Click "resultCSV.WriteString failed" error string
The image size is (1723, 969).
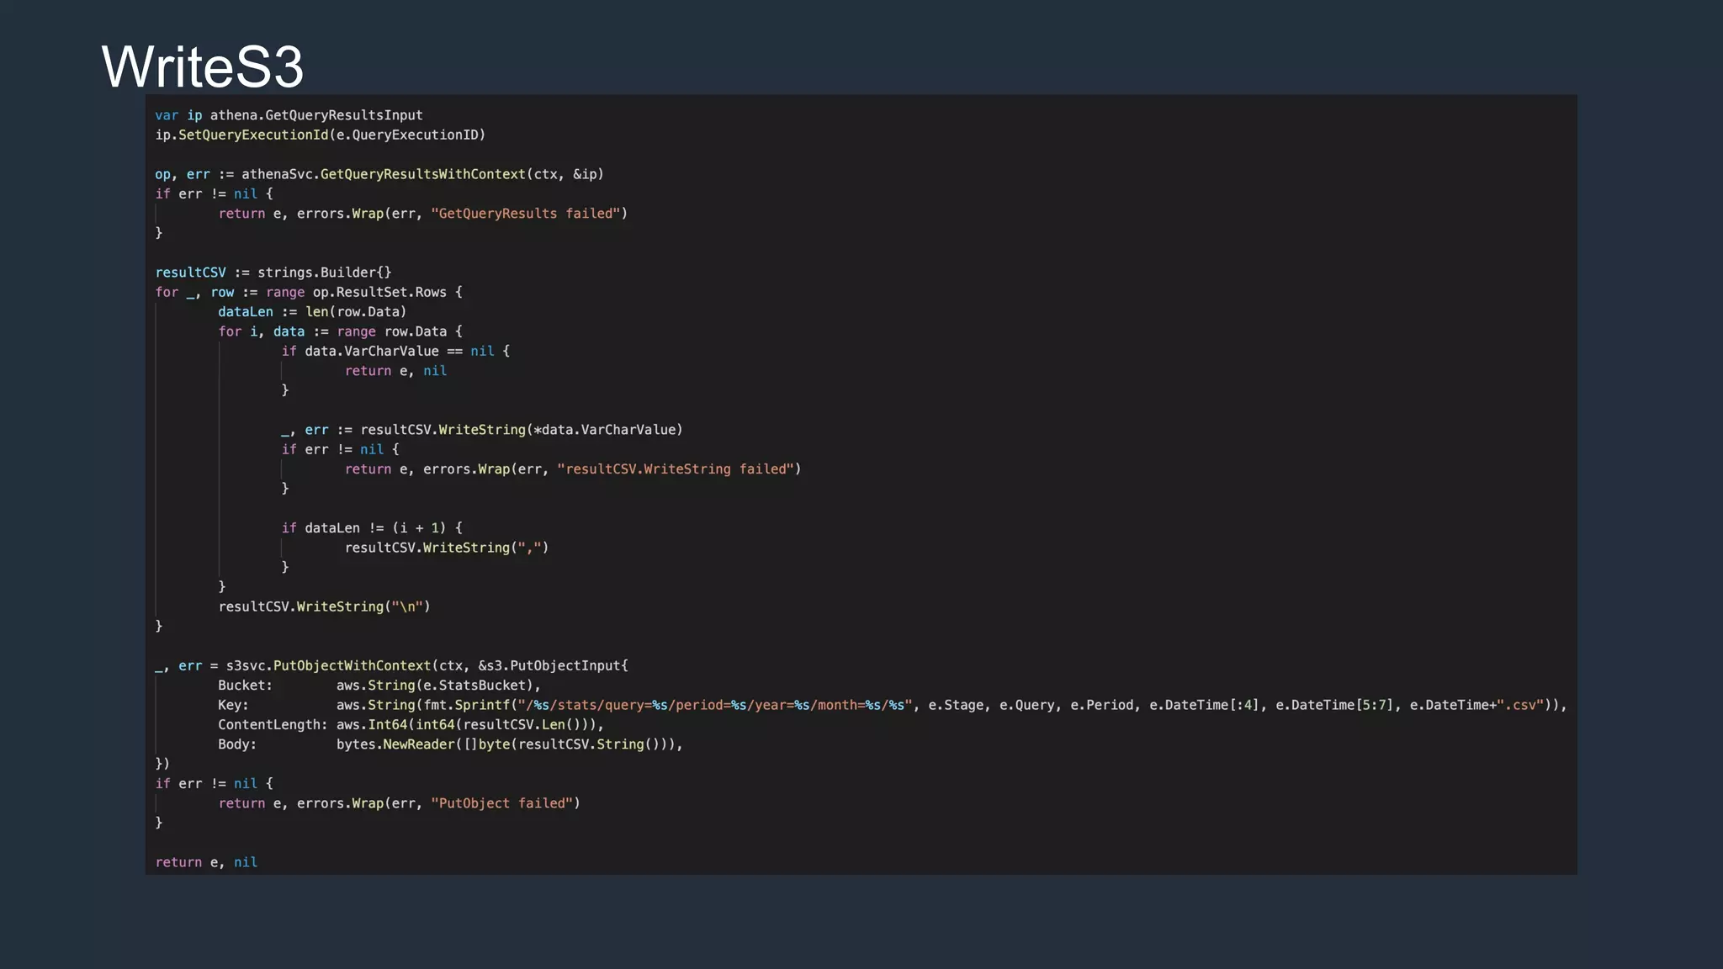pyautogui.click(x=678, y=469)
